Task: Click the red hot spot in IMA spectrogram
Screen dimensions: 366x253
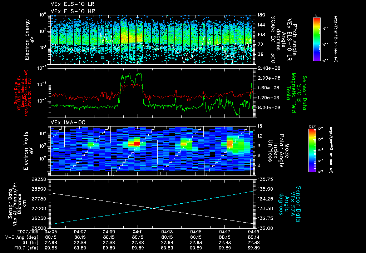Action: [x=137, y=144]
